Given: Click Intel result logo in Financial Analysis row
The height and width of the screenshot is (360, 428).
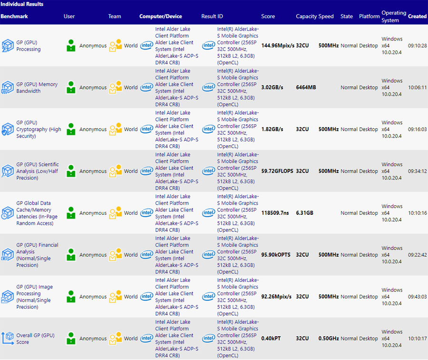Looking at the screenshot, I should point(209,254).
